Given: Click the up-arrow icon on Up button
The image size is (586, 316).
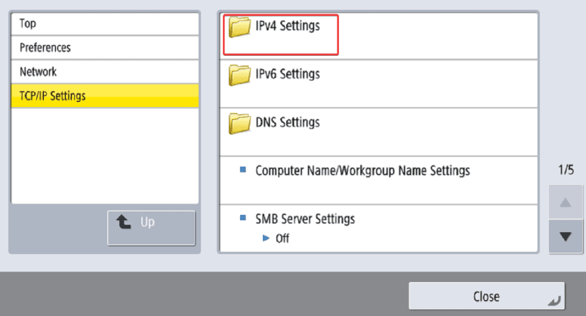Looking at the screenshot, I should 124,222.
